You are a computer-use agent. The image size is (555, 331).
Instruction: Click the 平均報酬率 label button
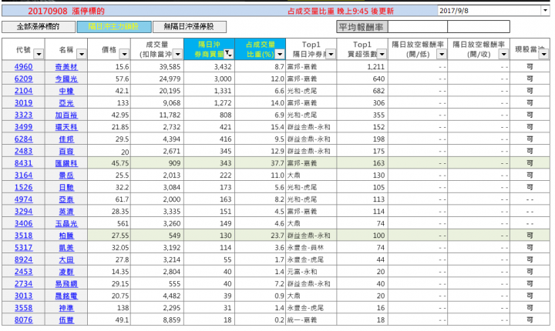pyautogui.click(x=362, y=27)
